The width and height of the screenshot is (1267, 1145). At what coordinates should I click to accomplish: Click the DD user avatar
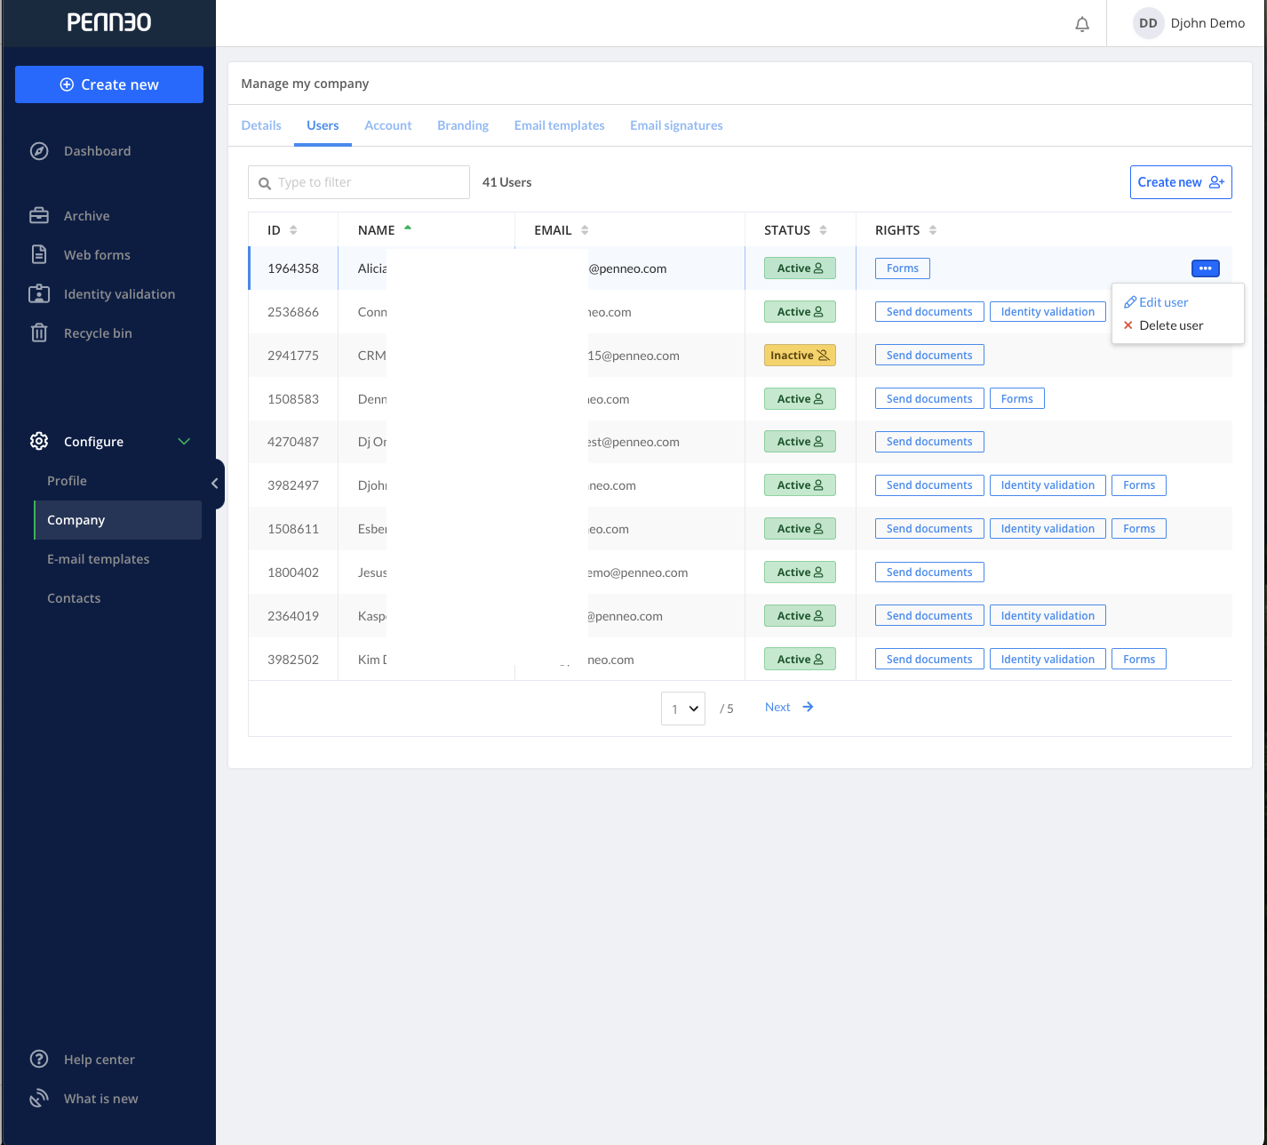(x=1148, y=23)
